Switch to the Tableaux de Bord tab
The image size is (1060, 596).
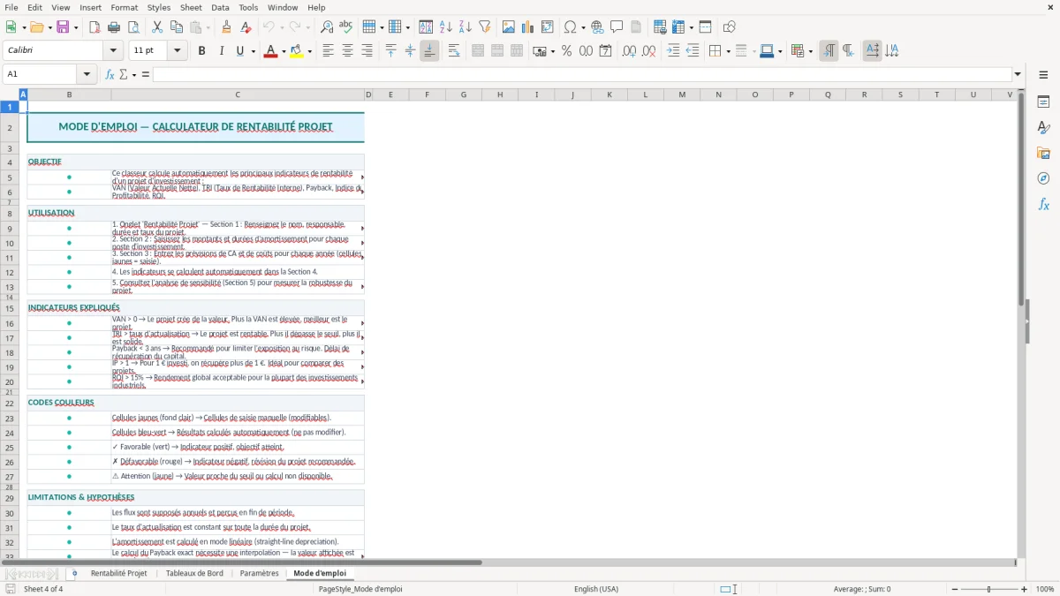pos(194,573)
